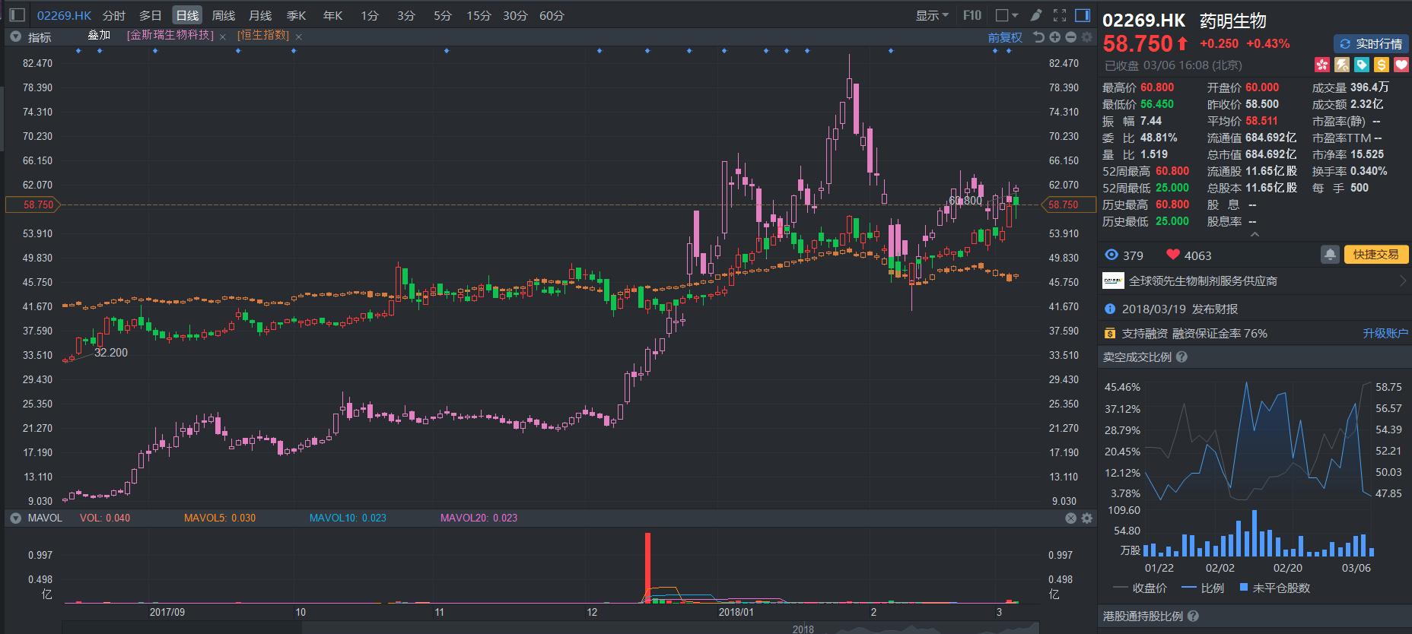
Task: Toggle the right quote panel
Action: [x=1082, y=15]
